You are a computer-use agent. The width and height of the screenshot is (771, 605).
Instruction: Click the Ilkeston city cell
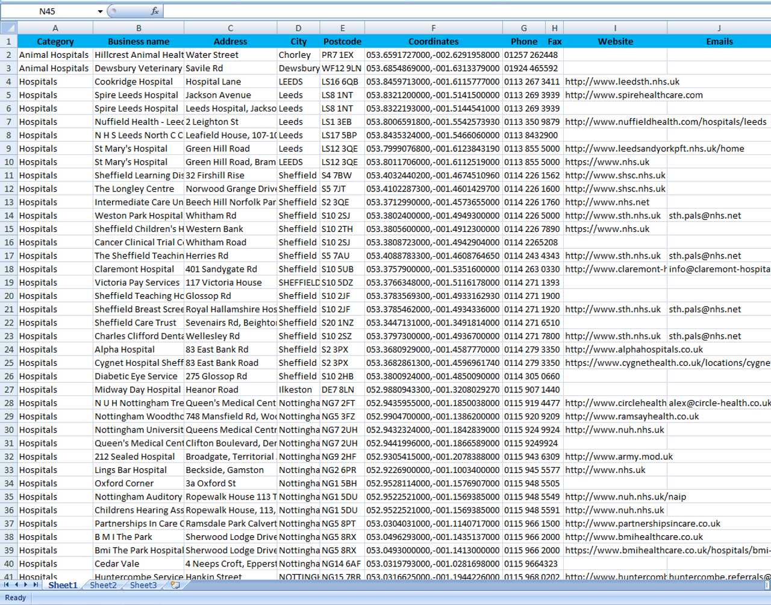point(299,390)
